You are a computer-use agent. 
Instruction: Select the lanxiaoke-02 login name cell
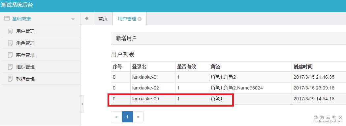tap(153, 88)
